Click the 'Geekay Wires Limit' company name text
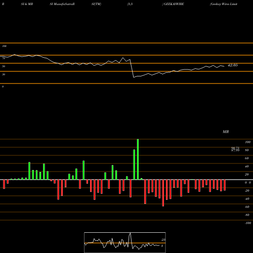This screenshot has height=253, width=253. [224, 4]
